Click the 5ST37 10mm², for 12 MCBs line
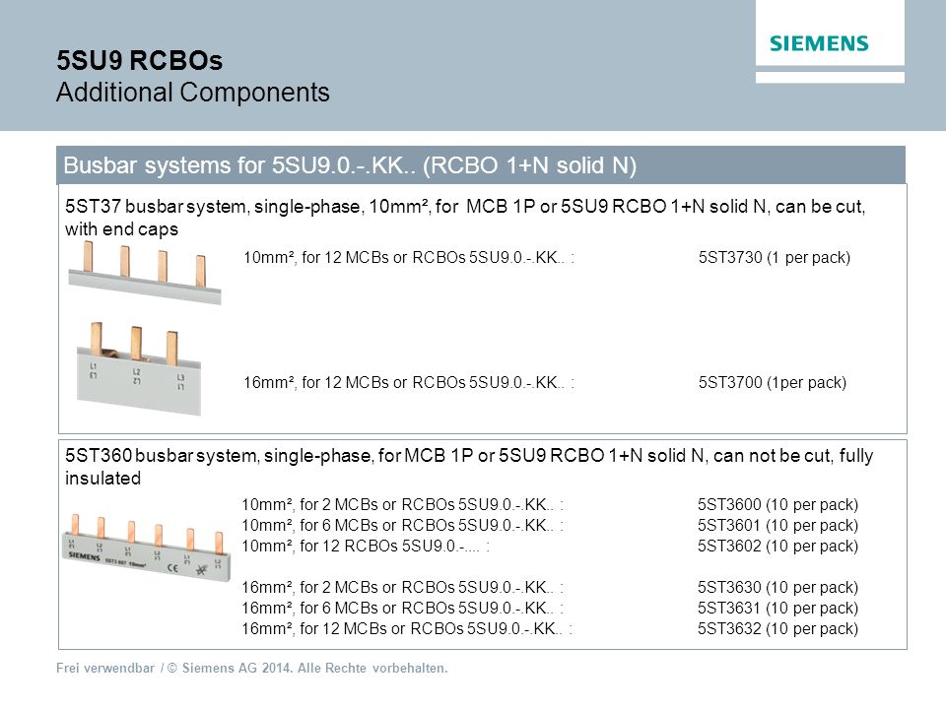 (x=408, y=257)
